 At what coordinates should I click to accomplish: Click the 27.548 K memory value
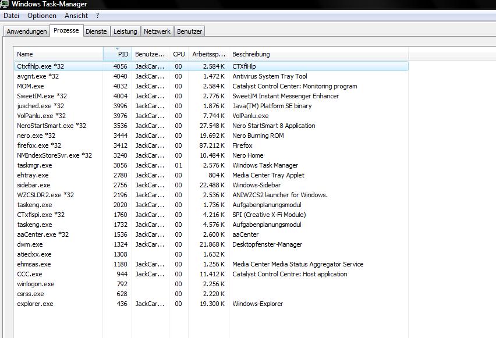(212, 126)
